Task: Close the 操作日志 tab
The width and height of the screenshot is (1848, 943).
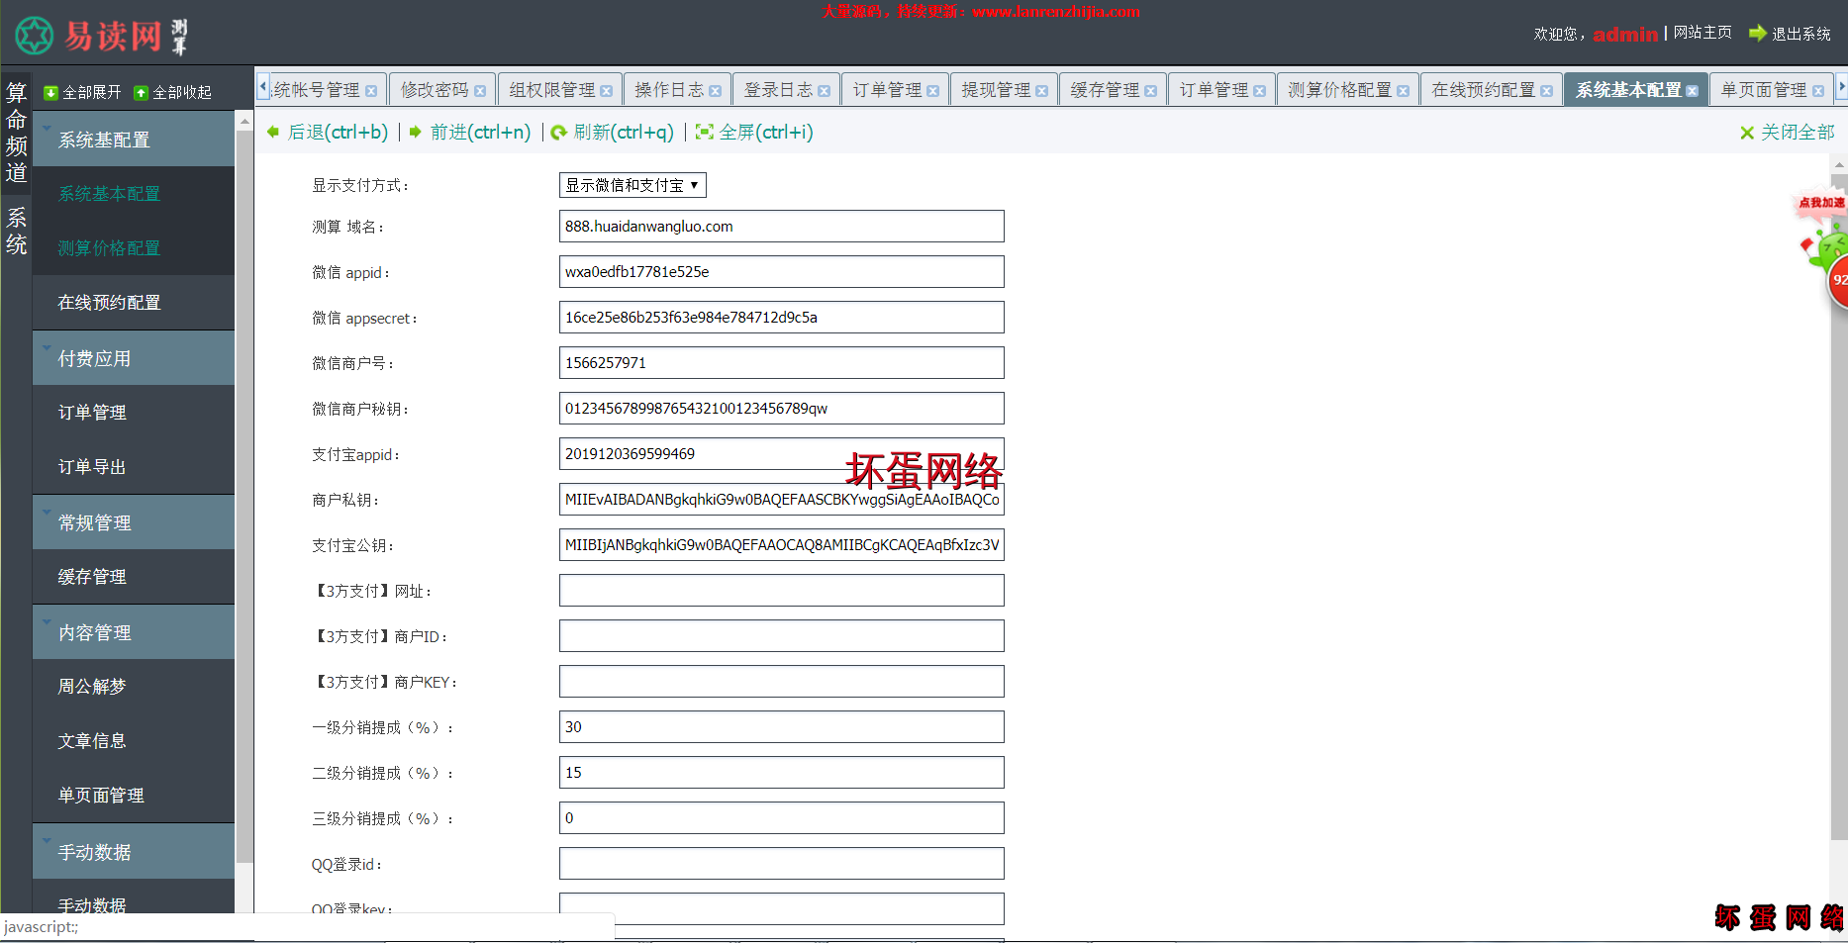Action: click(716, 91)
